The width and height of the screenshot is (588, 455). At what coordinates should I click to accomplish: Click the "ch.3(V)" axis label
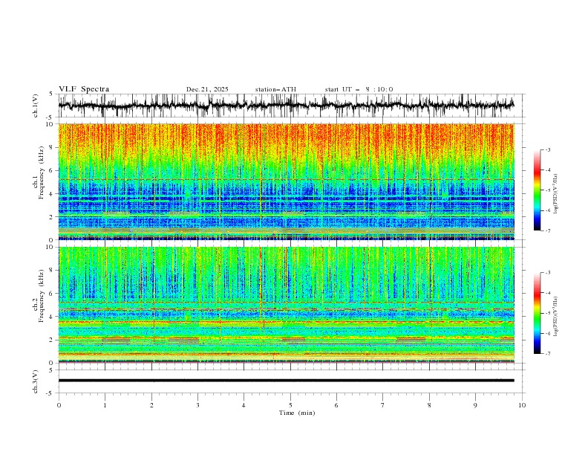click(36, 381)
